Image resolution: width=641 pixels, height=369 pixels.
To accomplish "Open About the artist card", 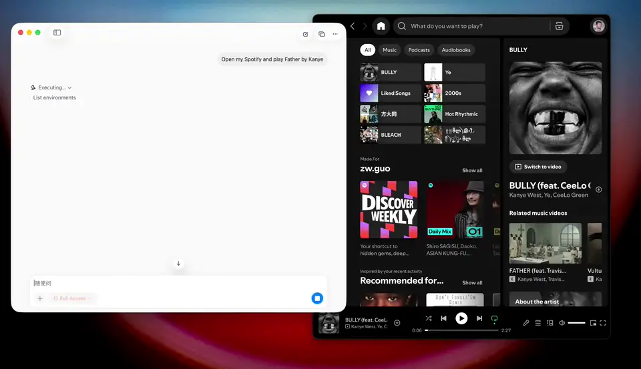I will (x=556, y=299).
